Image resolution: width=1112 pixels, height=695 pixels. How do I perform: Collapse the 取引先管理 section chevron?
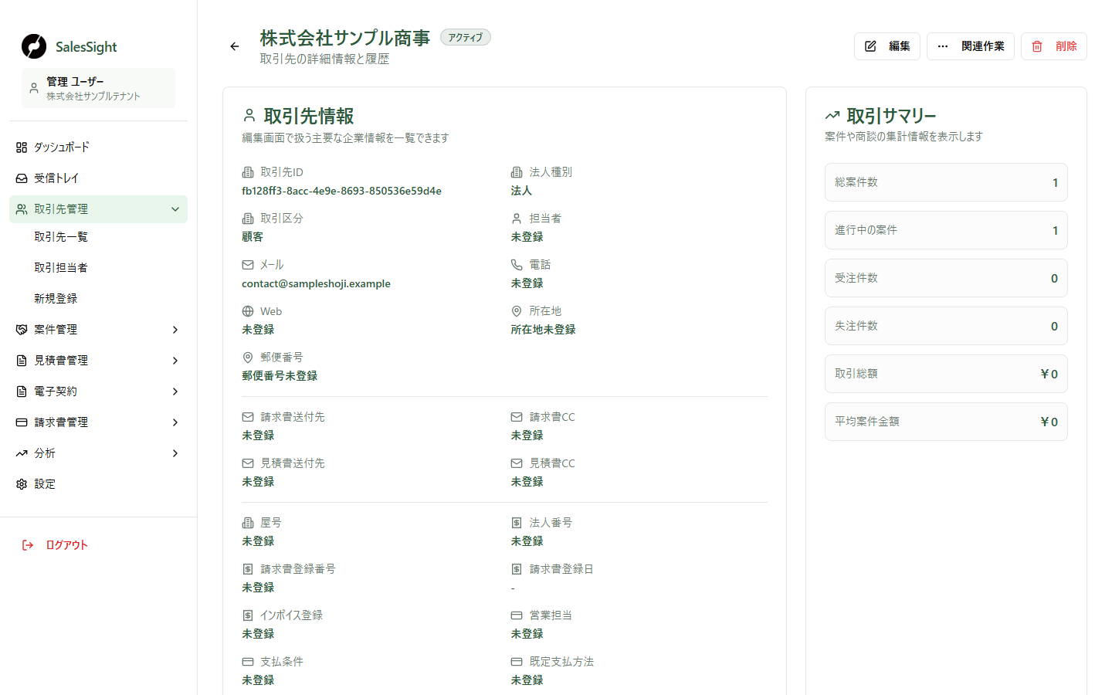click(x=175, y=209)
